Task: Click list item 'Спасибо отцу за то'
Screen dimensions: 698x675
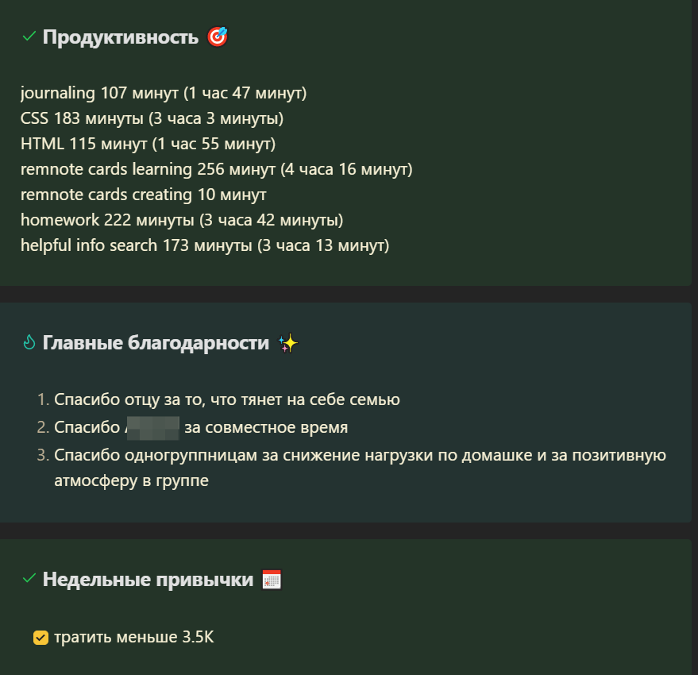Action: tap(227, 399)
